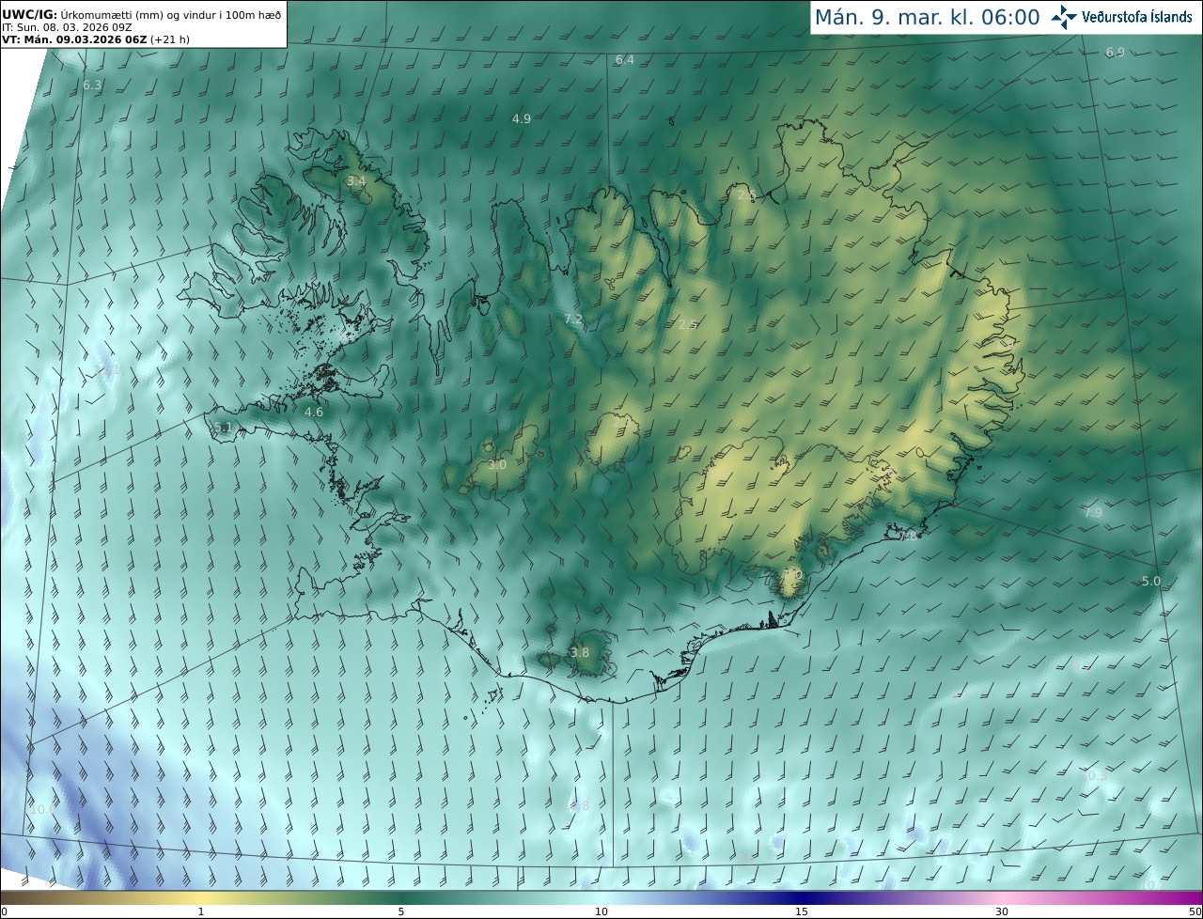Click the 7.8 value on the southeast shore

point(908,536)
